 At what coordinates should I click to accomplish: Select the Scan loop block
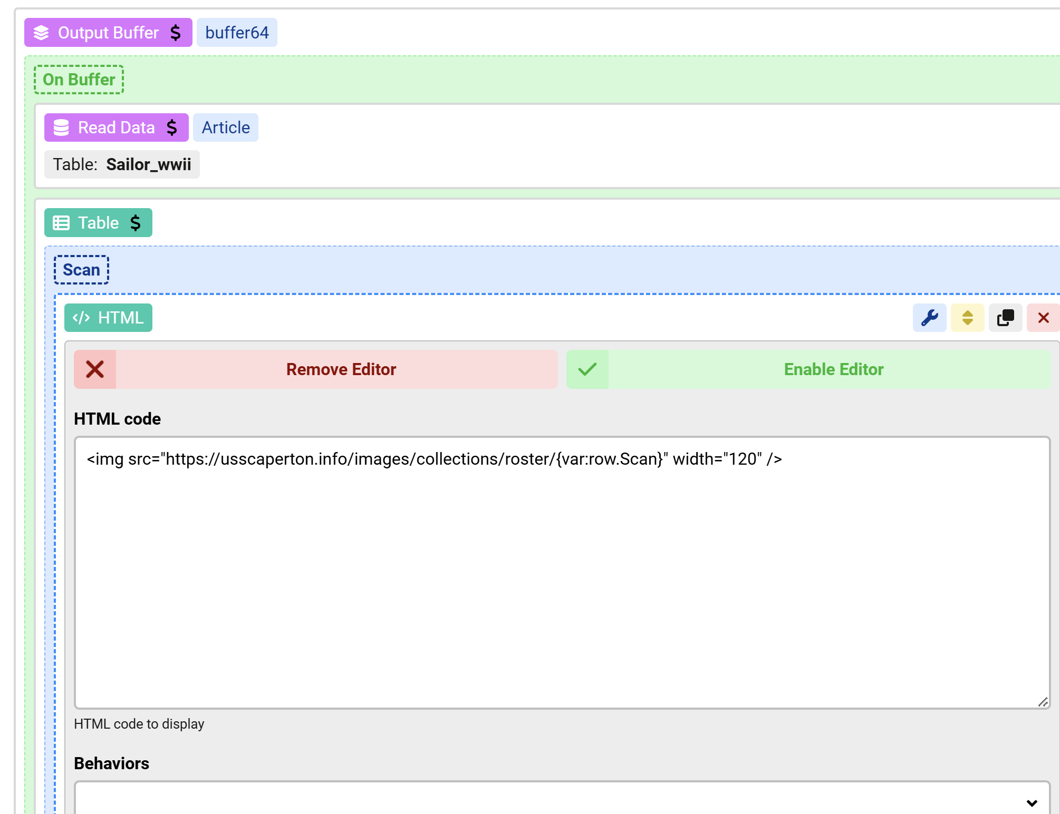[81, 269]
